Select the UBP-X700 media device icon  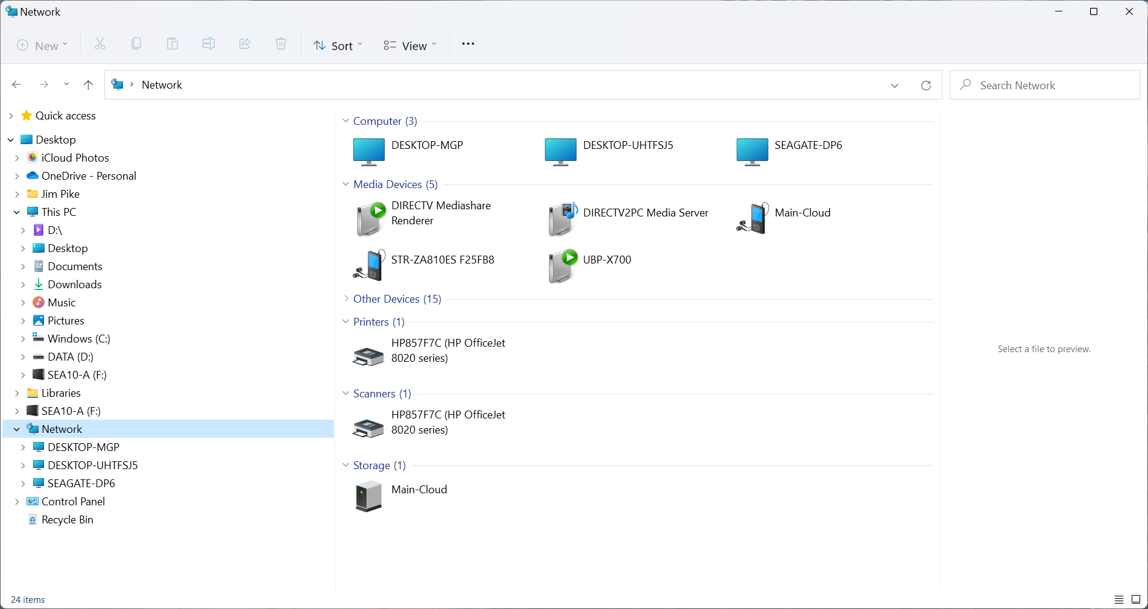pos(562,265)
